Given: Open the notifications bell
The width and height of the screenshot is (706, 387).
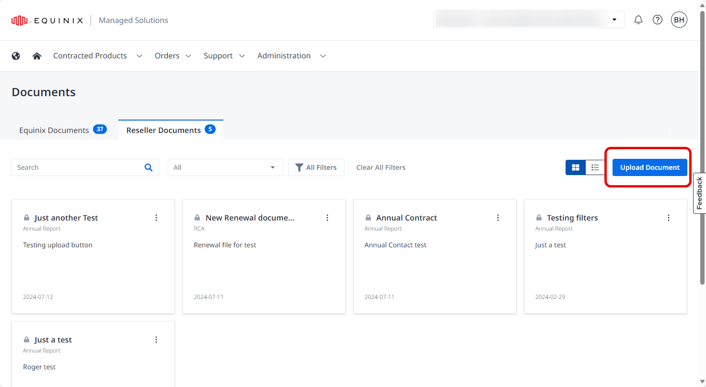Looking at the screenshot, I should pyautogui.click(x=638, y=20).
